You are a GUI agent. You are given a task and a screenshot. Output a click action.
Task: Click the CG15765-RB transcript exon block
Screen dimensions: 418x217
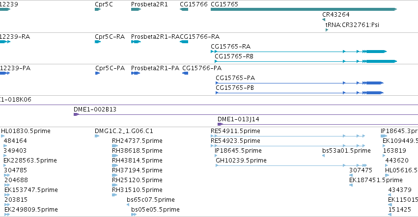click(382, 61)
